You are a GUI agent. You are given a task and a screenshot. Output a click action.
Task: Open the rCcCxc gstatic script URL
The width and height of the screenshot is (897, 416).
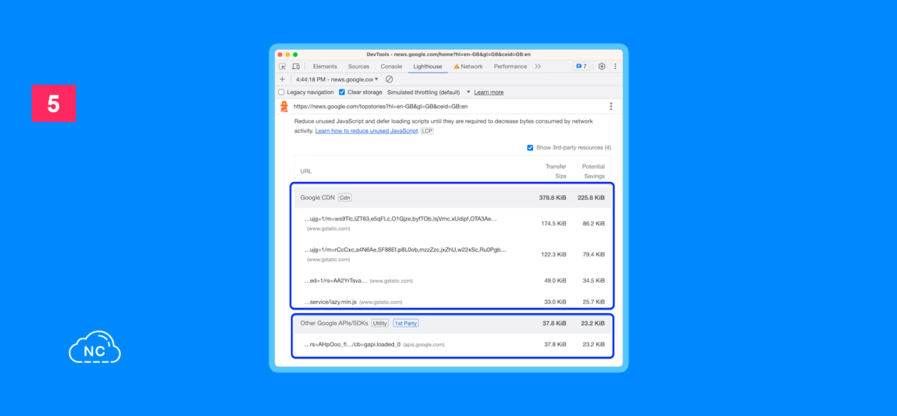(405, 250)
